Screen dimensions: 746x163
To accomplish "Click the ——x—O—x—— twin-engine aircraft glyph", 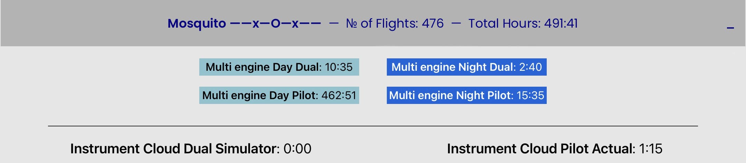I will tap(275, 23).
